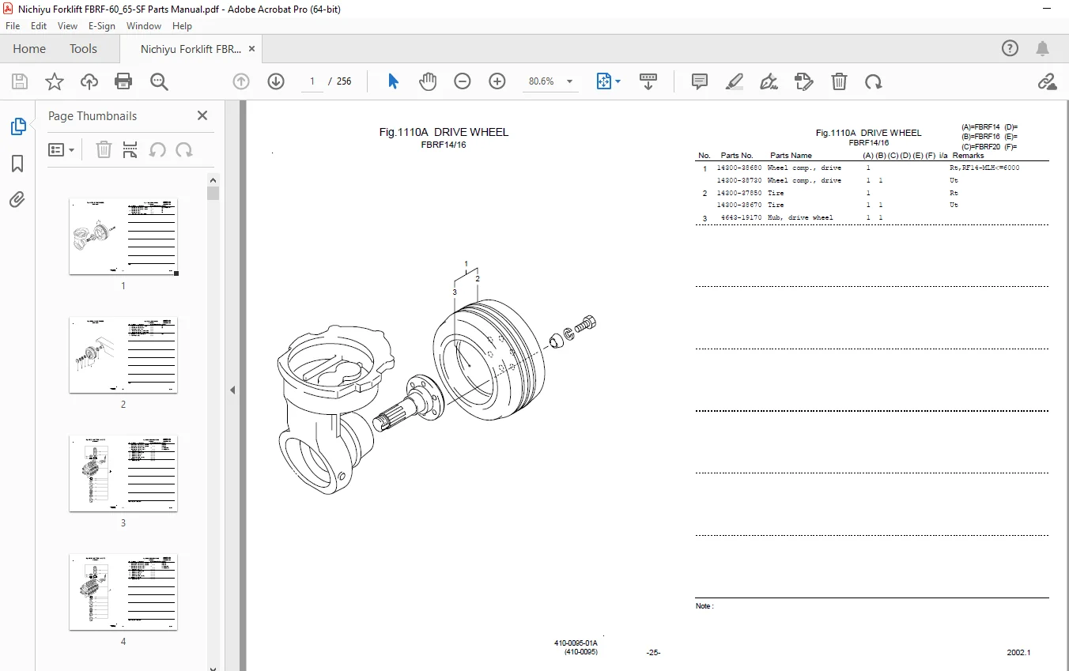Screen dimensions: 1069x671
Task: Zoom out with the minus icon
Action: [463, 81]
